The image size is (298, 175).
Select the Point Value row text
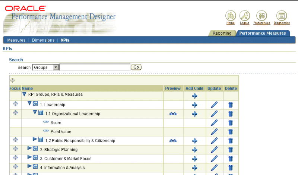pos(61,132)
